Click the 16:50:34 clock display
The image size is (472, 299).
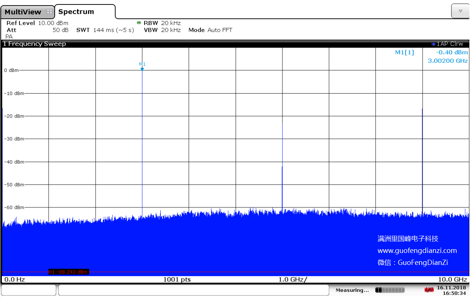pyautogui.click(x=454, y=293)
